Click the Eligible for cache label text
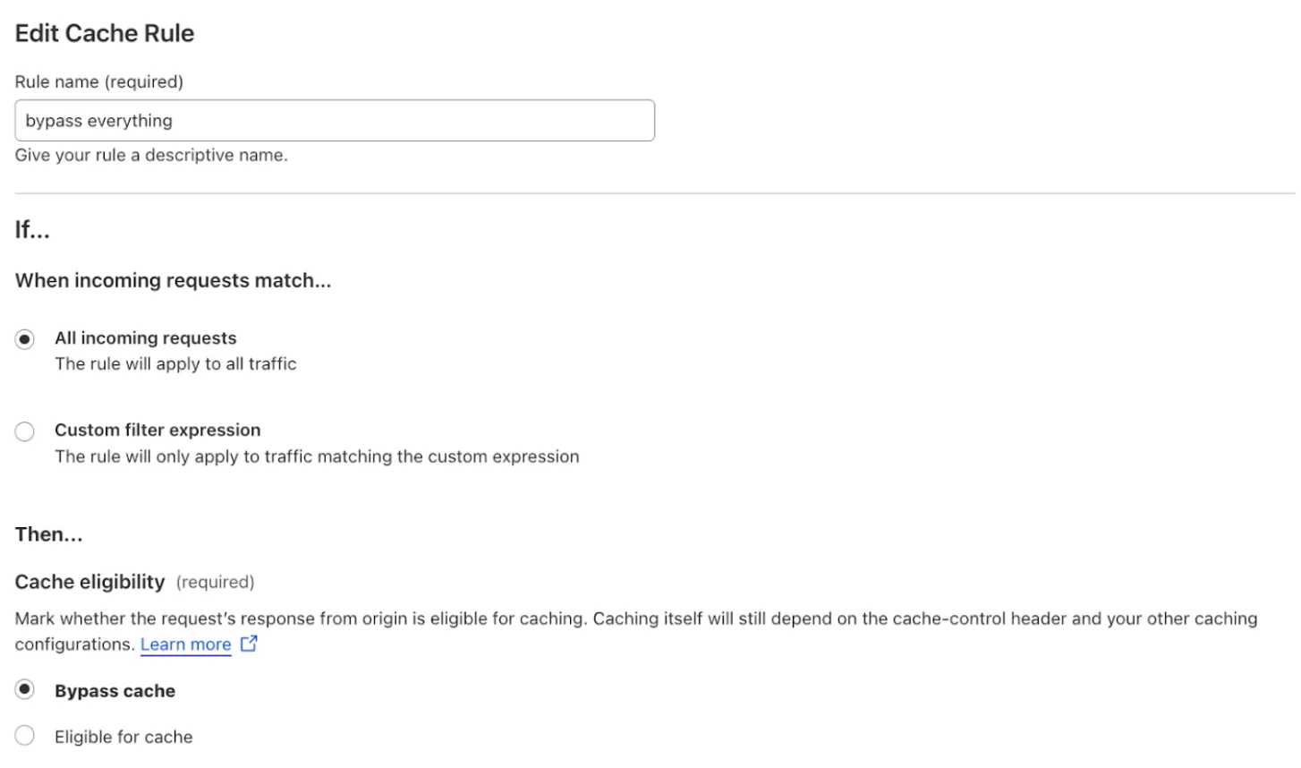The height and width of the screenshot is (768, 1301). pos(123,736)
